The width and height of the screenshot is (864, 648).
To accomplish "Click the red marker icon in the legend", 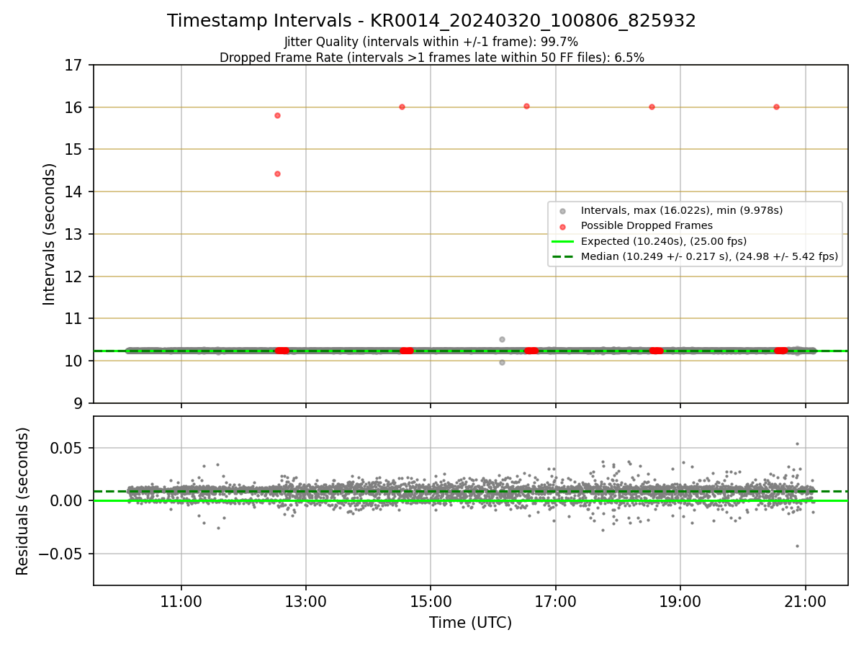I will pos(563,226).
